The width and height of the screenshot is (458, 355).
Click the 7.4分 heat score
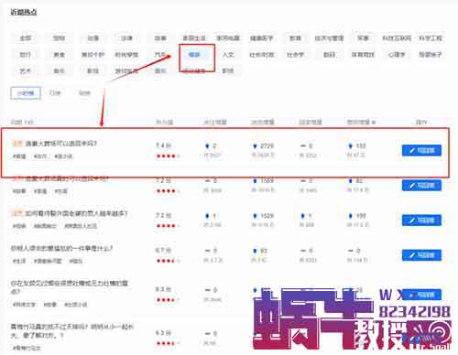pos(164,145)
